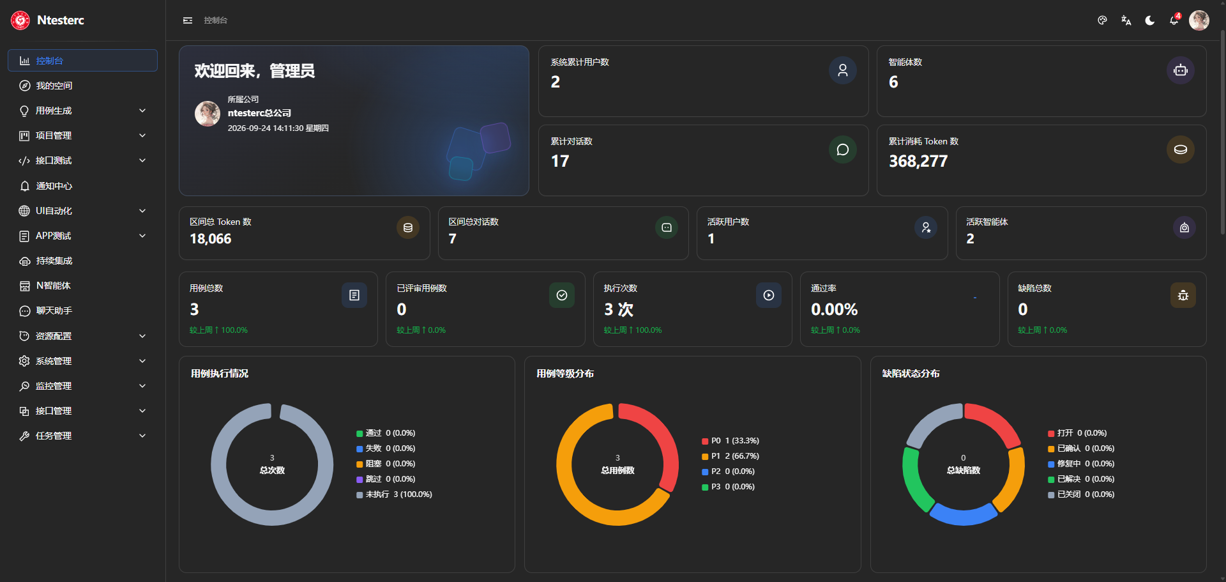Open 我的空间 menu item
This screenshot has width=1226, height=582.
pos(82,86)
